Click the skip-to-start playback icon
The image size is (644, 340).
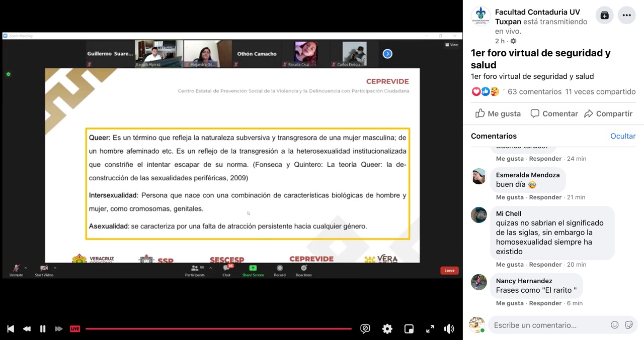11,329
